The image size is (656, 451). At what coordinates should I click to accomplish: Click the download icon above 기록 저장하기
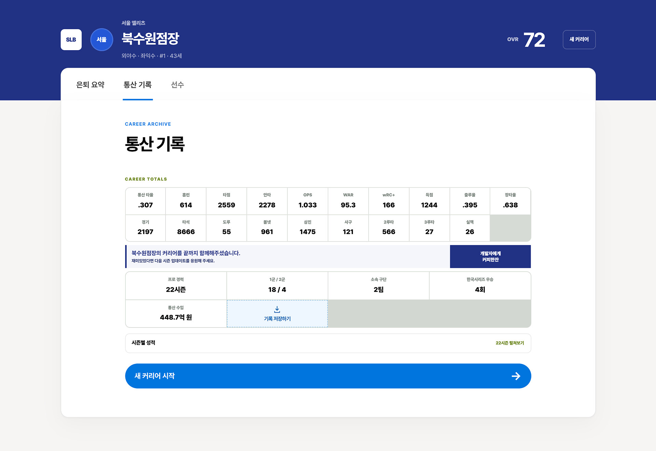pyautogui.click(x=277, y=310)
